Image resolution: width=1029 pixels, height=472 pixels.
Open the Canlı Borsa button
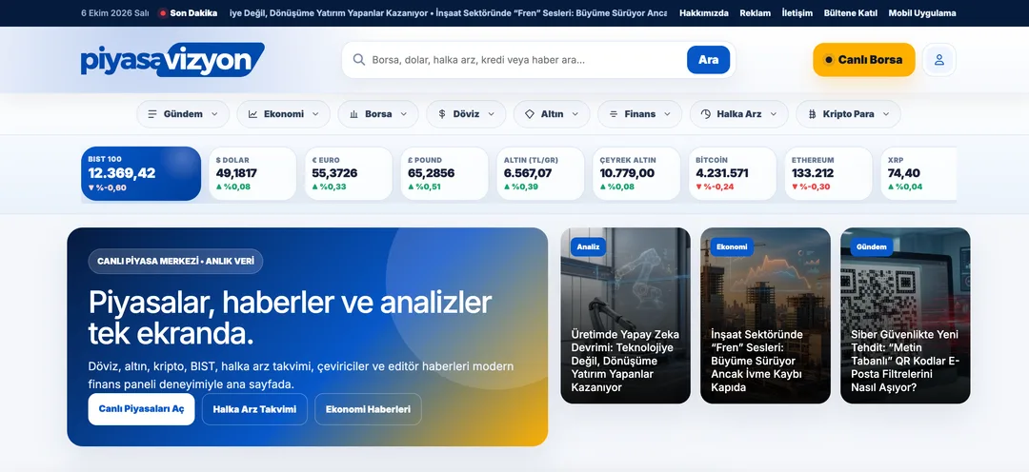point(863,60)
